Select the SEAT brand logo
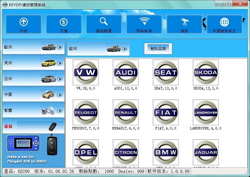Image resolution: width=250 pixels, height=177 pixels. click(166, 73)
